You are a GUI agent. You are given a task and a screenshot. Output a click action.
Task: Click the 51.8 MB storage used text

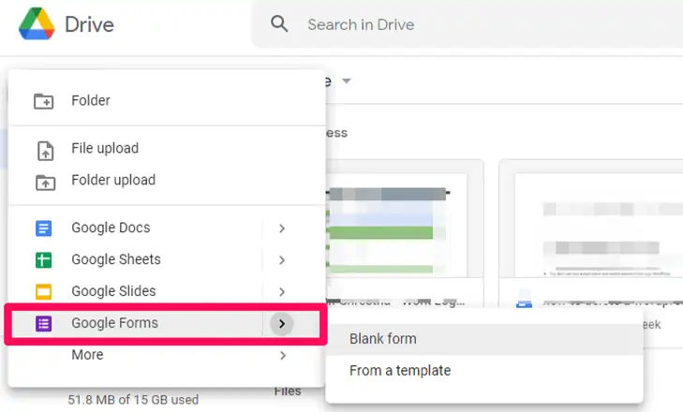click(133, 400)
